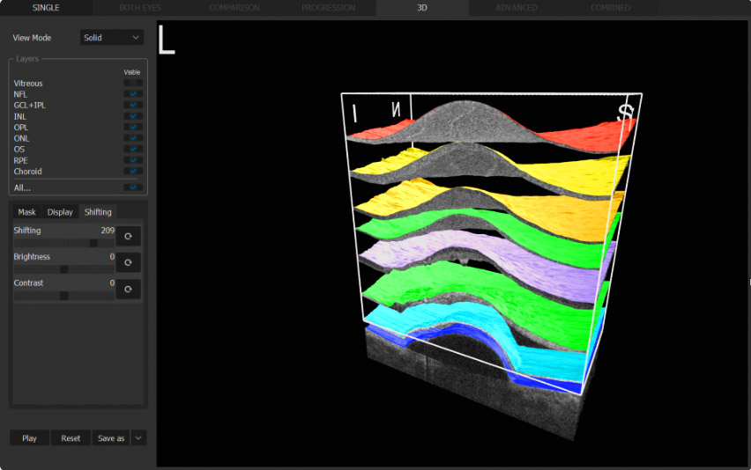Click the Shifting slider track
The width and height of the screenshot is (751, 470).
[63, 243]
